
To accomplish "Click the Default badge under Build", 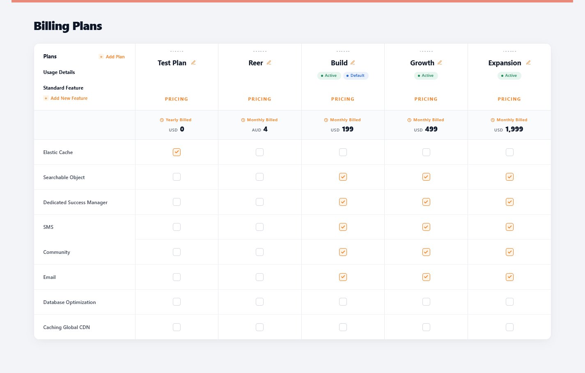I will click(356, 76).
